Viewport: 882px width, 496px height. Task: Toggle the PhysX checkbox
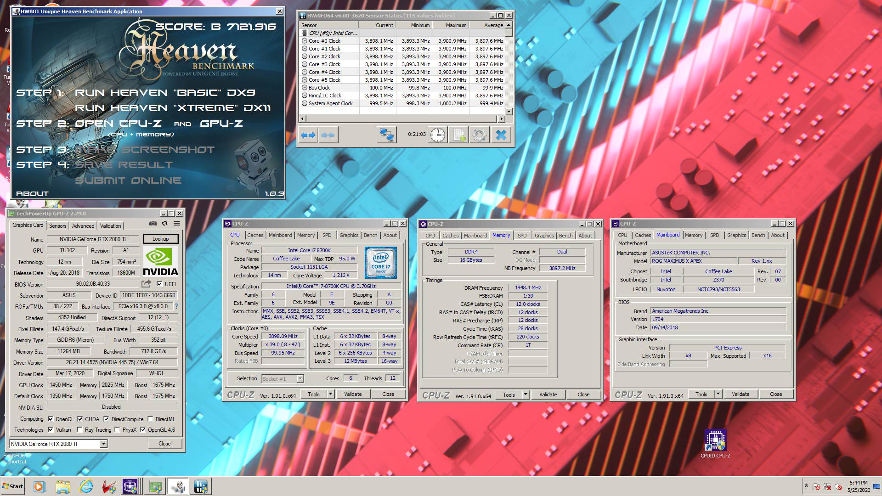pyautogui.click(x=117, y=429)
